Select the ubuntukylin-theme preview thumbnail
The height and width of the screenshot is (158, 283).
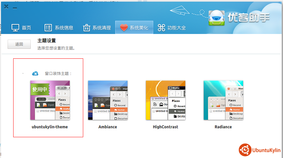50,100
